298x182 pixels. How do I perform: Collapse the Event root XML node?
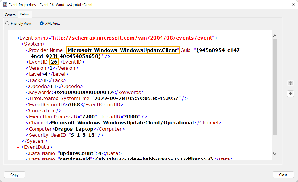pyautogui.click(x=13, y=38)
